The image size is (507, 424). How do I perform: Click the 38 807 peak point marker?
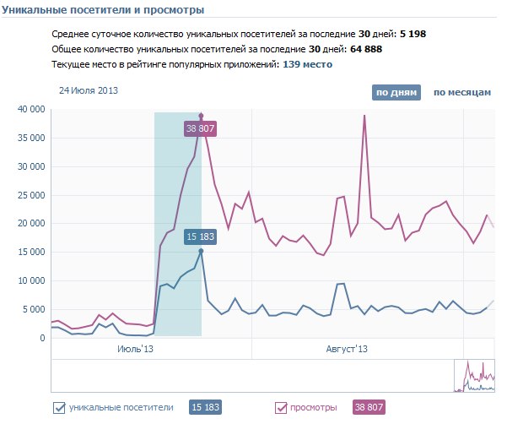(x=201, y=116)
